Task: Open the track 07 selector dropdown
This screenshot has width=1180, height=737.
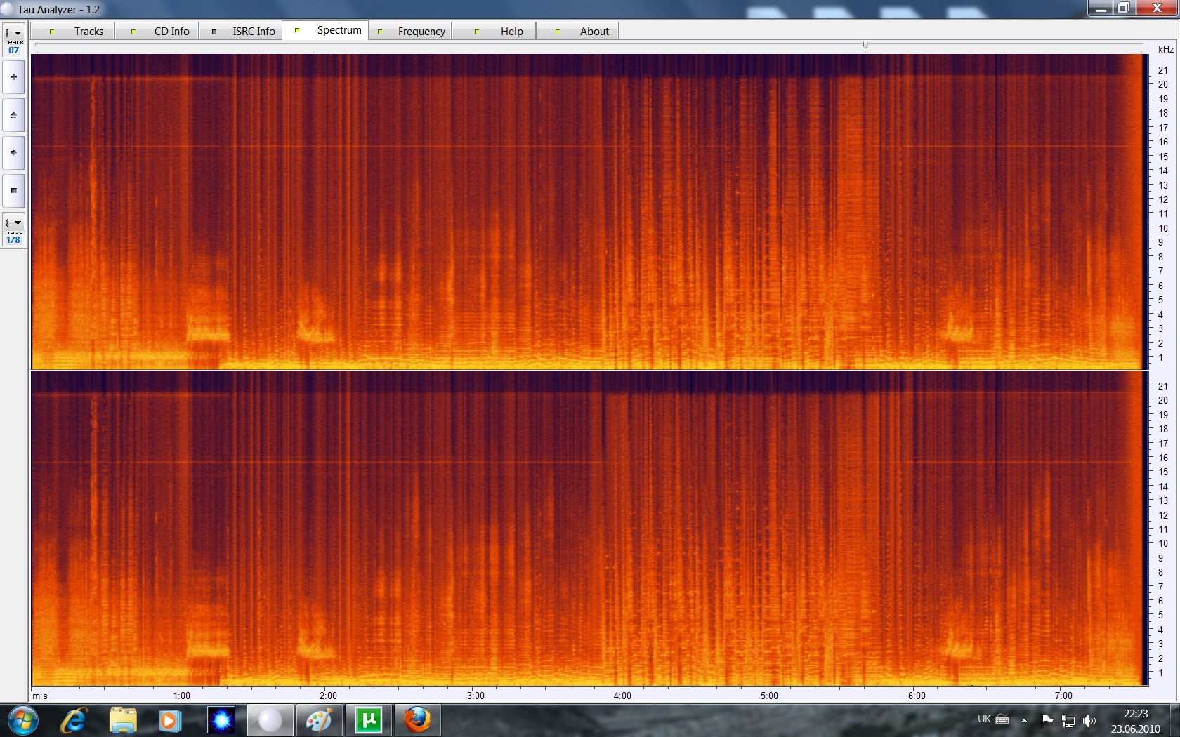Action: tap(14, 34)
